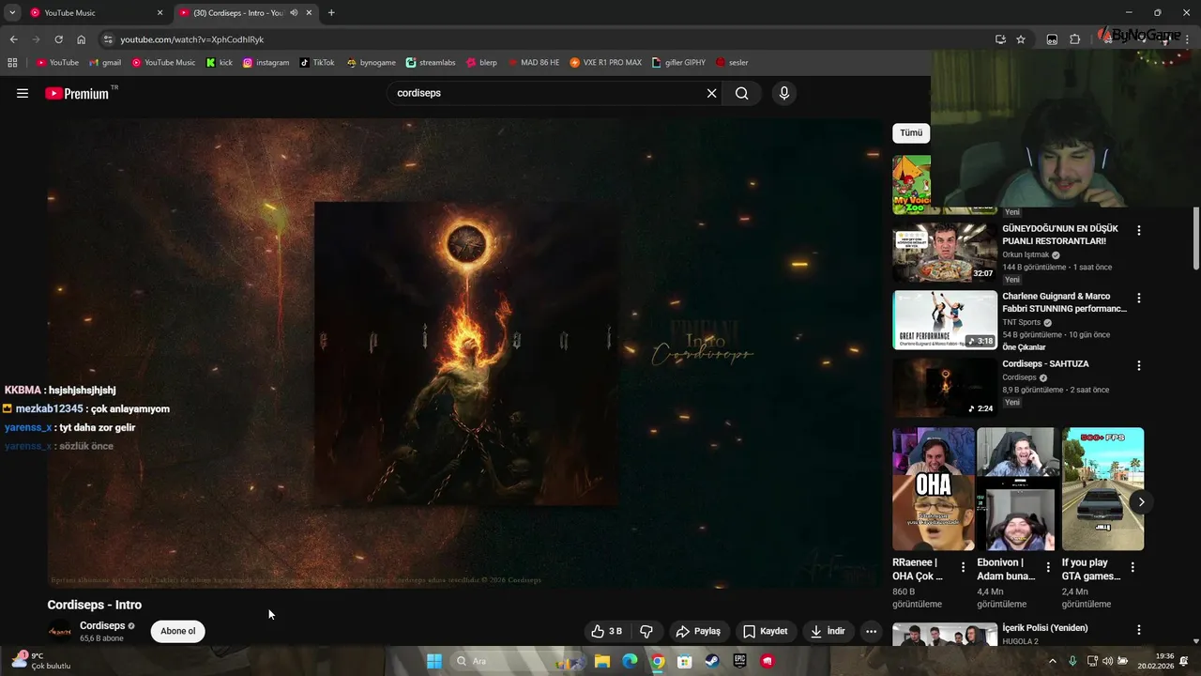Open the kick bookmark
The height and width of the screenshot is (676, 1201).
tap(220, 63)
